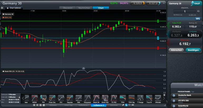Click the zoom-in plus icon below chart
The image size is (203, 108).
click(34, 105)
